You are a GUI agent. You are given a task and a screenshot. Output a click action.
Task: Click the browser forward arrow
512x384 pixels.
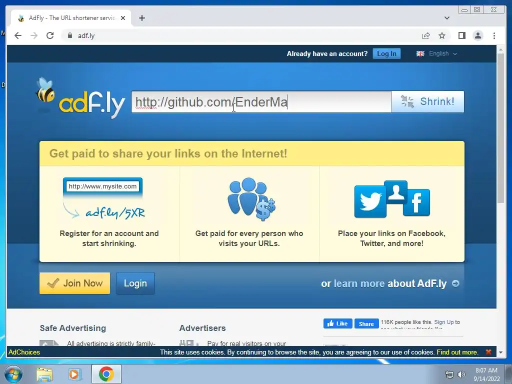tap(34, 35)
